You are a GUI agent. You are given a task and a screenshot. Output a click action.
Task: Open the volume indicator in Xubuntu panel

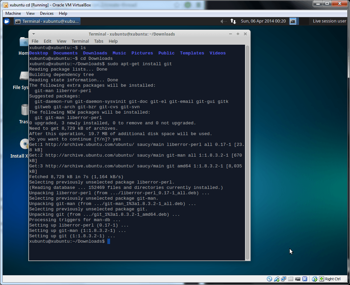pos(223,21)
